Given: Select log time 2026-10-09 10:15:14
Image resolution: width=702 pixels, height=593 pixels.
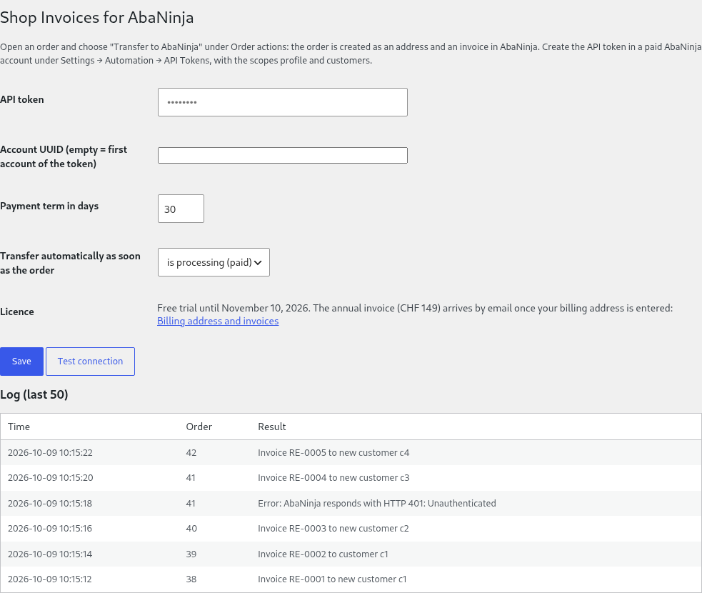Looking at the screenshot, I should point(50,554).
